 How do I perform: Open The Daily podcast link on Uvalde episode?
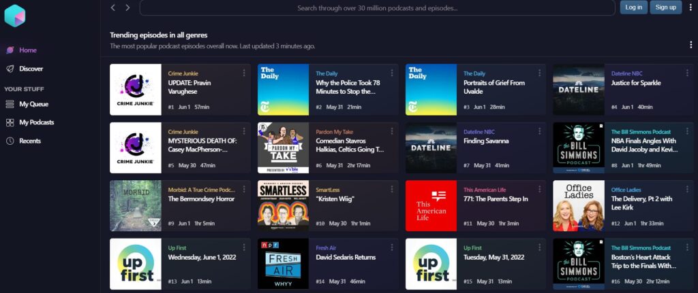coord(474,73)
